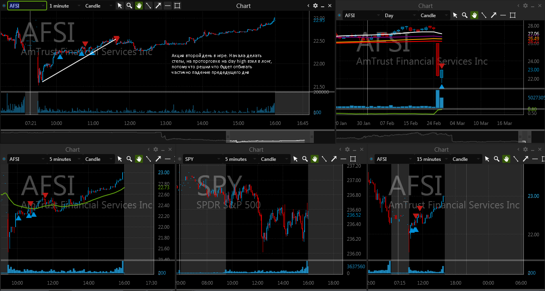Select pointer tool in AFSI 5 minutes chart
This screenshot has width=545, height=291.
coord(120,159)
